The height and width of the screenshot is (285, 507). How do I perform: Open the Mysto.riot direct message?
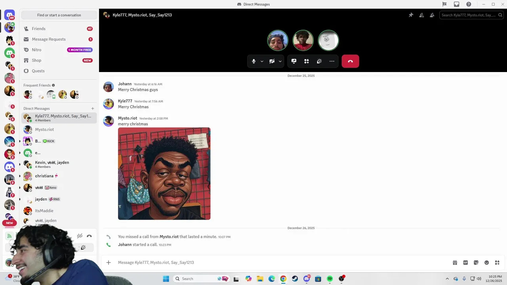(59, 129)
